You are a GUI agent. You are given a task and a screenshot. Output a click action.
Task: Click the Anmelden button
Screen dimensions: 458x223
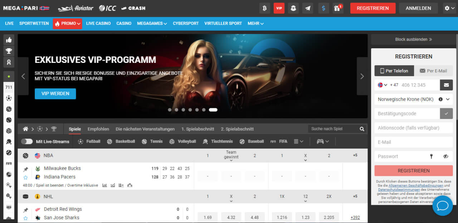click(419, 8)
